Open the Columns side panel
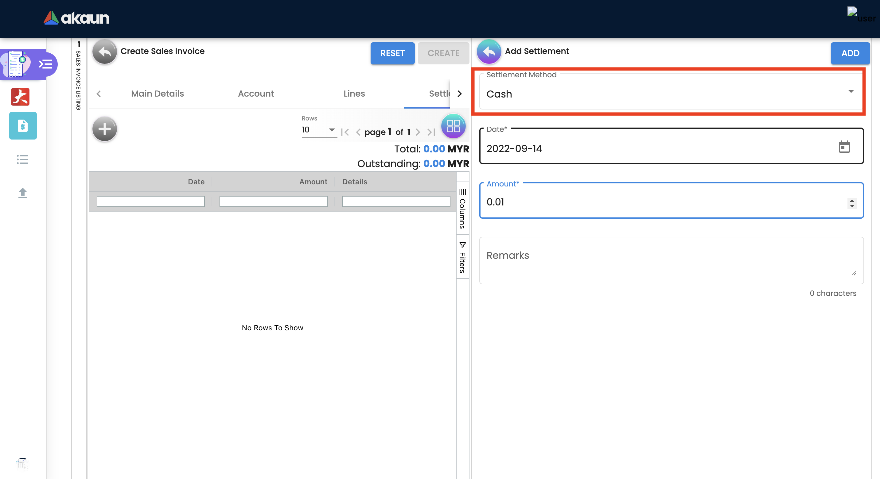The image size is (880, 479). (462, 209)
